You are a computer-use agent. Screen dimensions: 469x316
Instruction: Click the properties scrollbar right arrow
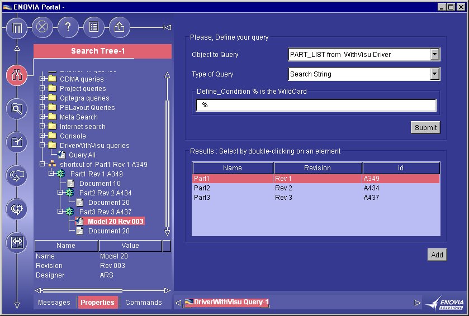(x=167, y=290)
